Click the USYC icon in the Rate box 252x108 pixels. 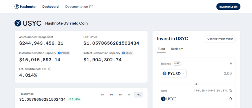(163, 99)
